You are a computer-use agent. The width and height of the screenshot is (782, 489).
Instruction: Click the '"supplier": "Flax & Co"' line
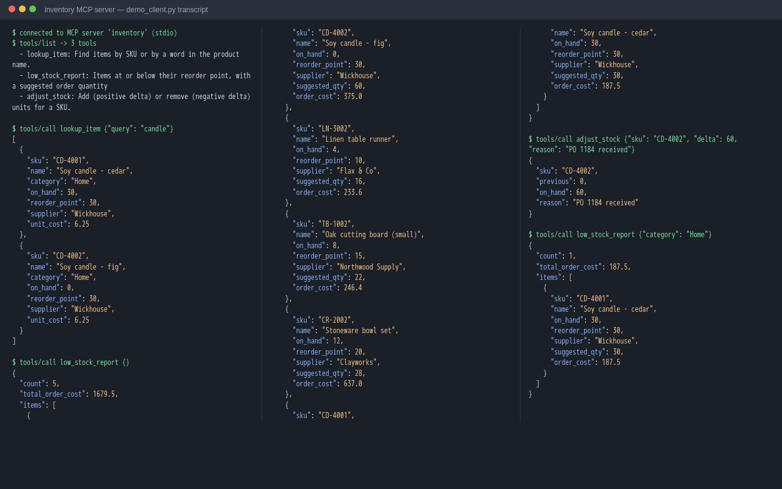coord(337,171)
